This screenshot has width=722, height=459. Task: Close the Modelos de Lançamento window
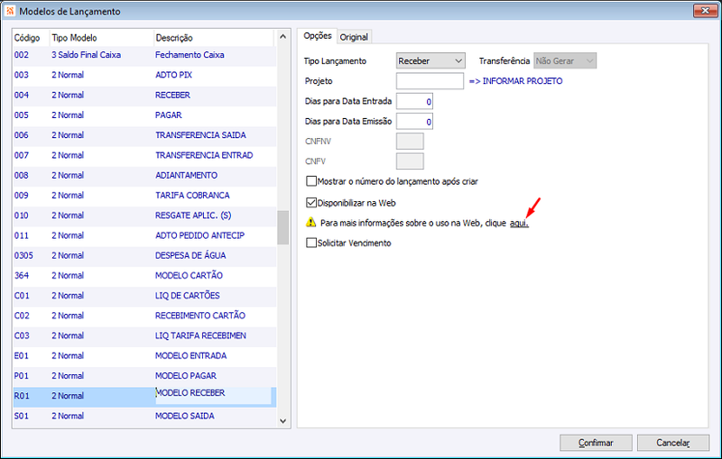[705, 11]
